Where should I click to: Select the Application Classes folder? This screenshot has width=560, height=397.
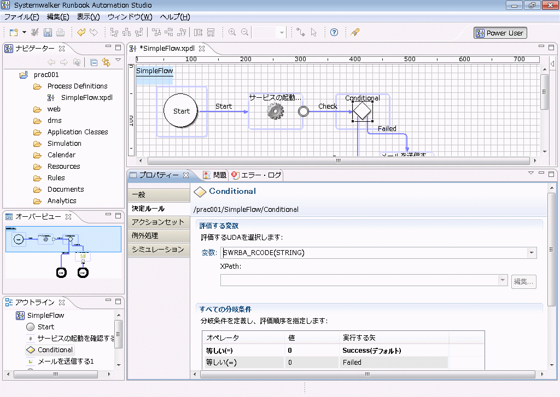point(78,132)
